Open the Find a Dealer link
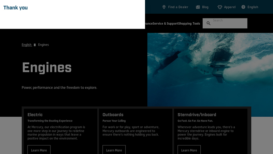273x154 pixels. pyautogui.click(x=175, y=7)
